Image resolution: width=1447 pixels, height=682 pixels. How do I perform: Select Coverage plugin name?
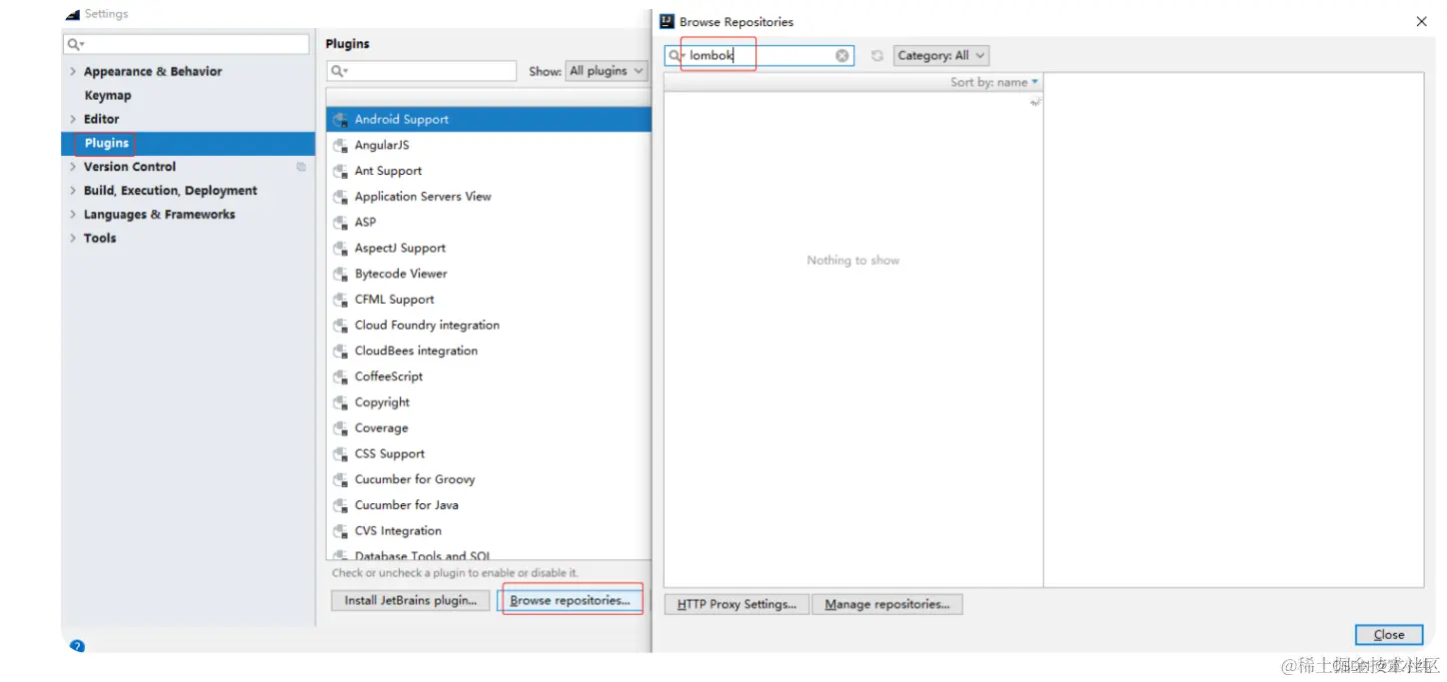382,428
